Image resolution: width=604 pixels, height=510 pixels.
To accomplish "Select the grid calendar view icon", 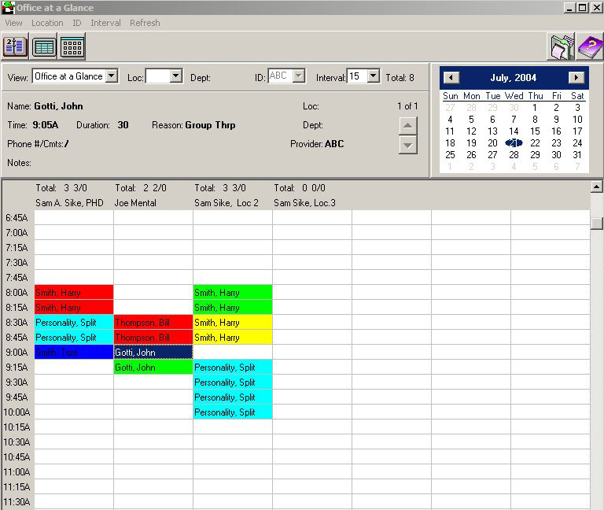I will click(x=72, y=46).
